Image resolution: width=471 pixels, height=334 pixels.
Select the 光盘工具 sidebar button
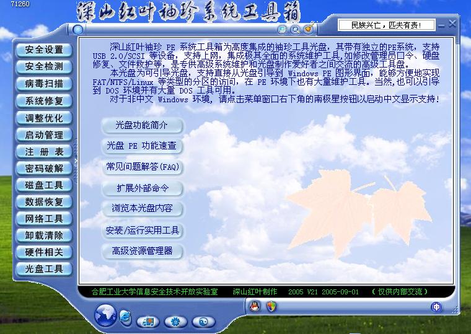(x=44, y=269)
